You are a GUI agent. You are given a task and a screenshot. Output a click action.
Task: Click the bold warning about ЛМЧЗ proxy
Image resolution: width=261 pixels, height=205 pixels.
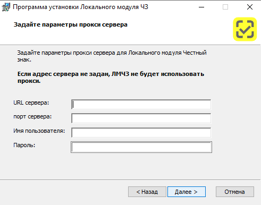111,78
